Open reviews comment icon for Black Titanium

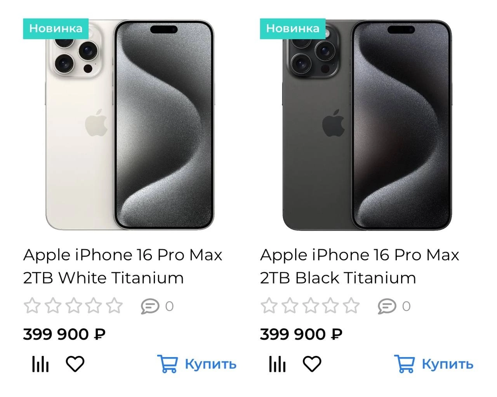click(x=387, y=306)
